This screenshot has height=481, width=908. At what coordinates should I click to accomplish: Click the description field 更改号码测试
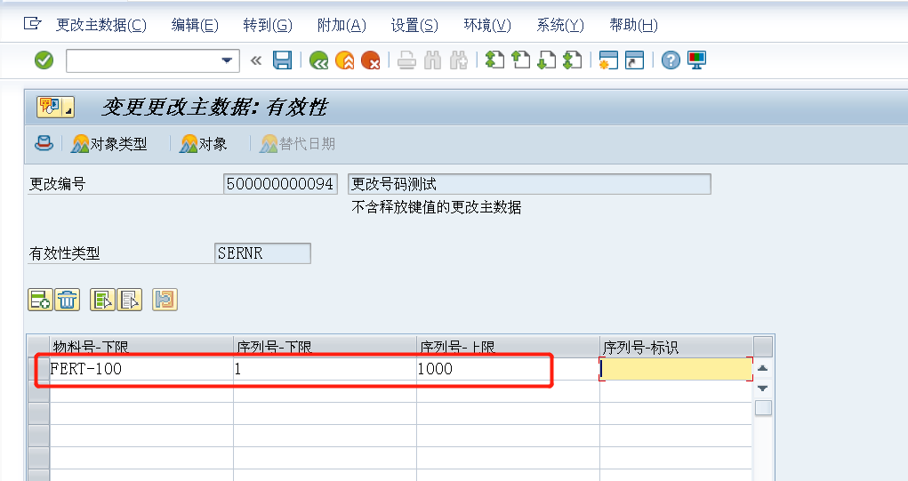tap(529, 184)
